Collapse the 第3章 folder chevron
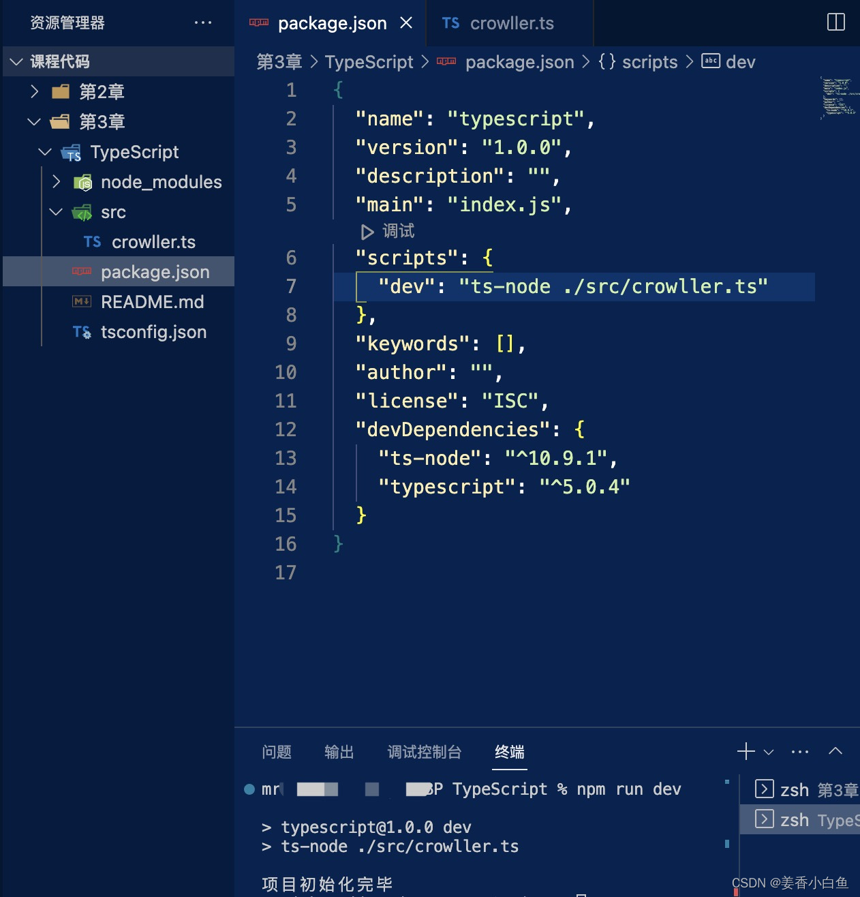 (34, 121)
